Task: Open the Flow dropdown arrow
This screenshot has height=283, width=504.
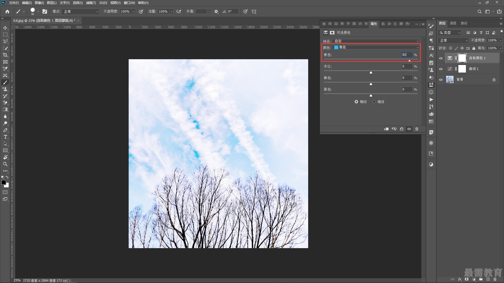Action: coord(171,12)
